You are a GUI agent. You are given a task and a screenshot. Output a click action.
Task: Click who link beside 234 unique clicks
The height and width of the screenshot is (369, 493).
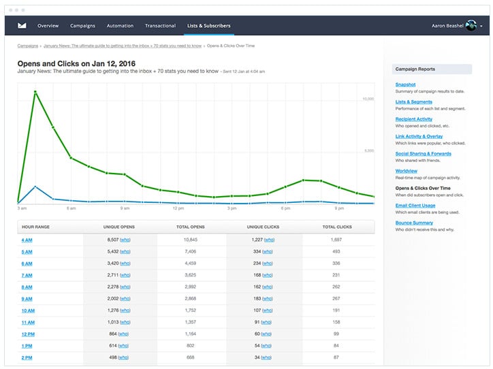pos(267,263)
